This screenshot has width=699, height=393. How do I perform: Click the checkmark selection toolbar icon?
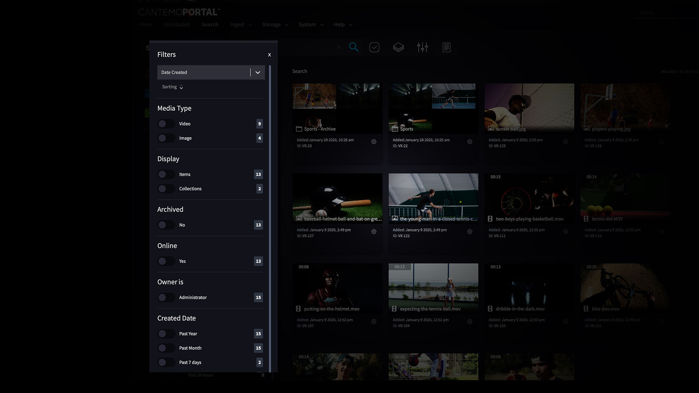[x=374, y=47]
